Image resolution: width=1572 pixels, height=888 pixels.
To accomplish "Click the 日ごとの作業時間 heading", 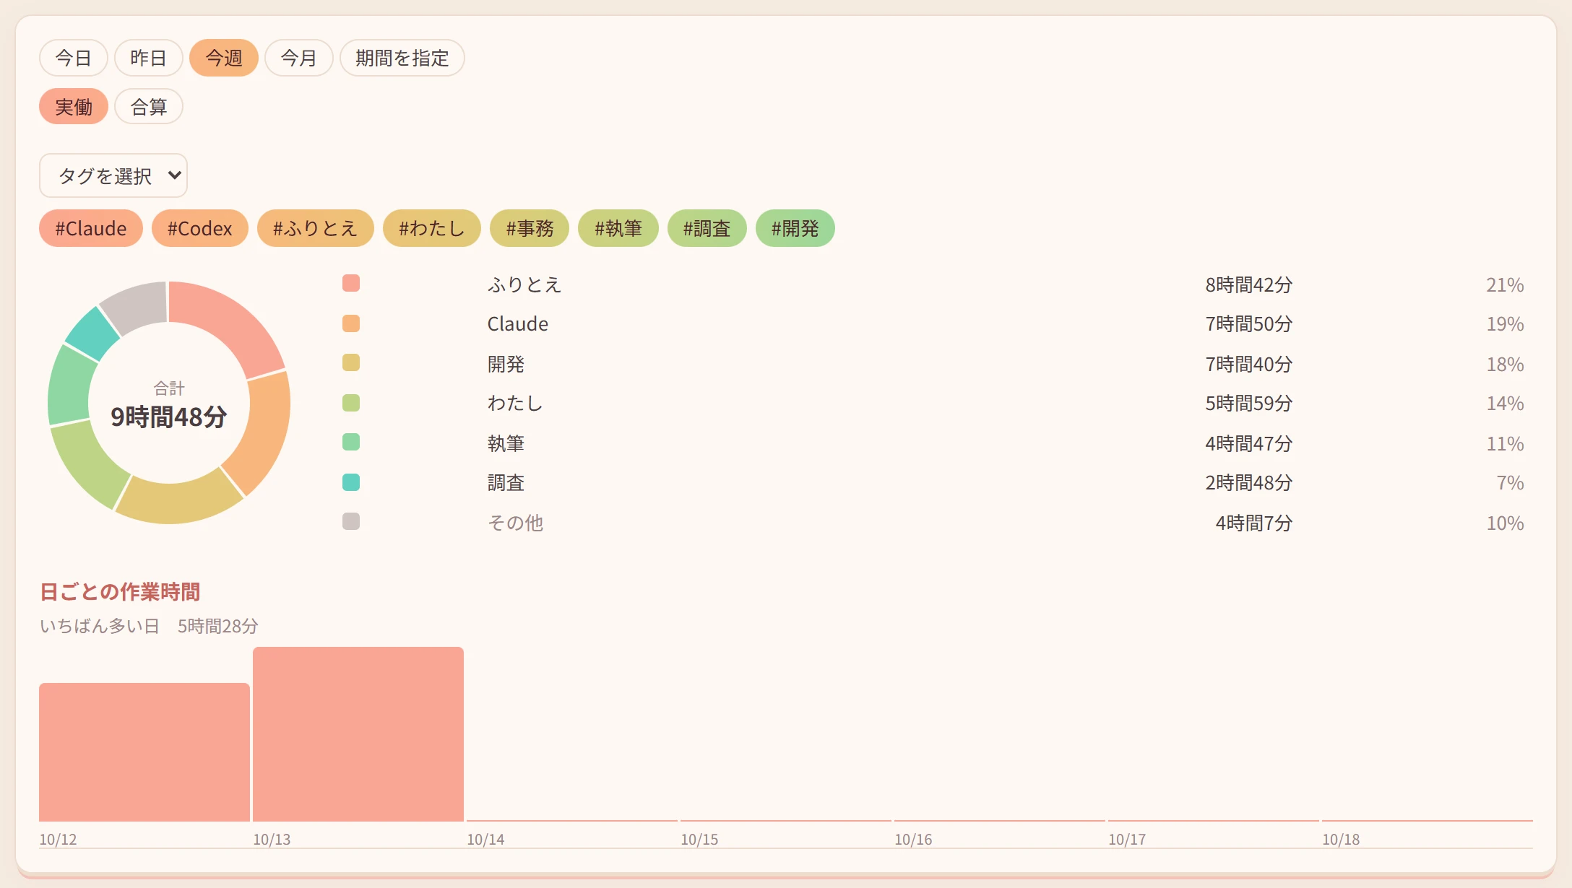I will coord(120,592).
